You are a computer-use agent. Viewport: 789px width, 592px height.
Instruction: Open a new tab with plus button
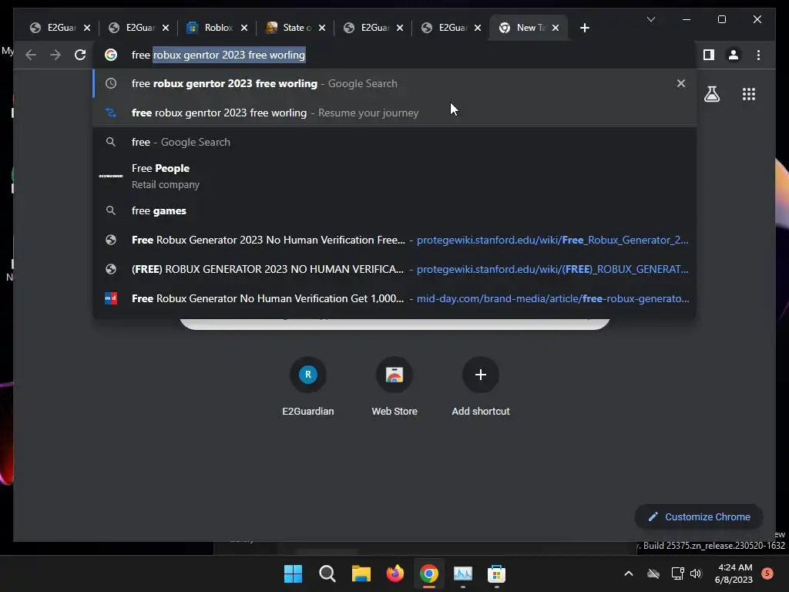click(584, 28)
